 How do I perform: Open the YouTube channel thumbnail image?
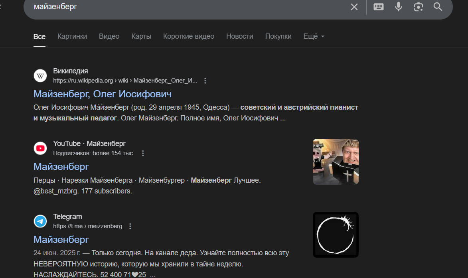tap(336, 162)
